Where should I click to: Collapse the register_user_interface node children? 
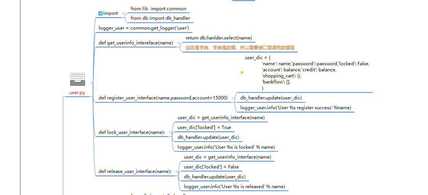click(233, 98)
